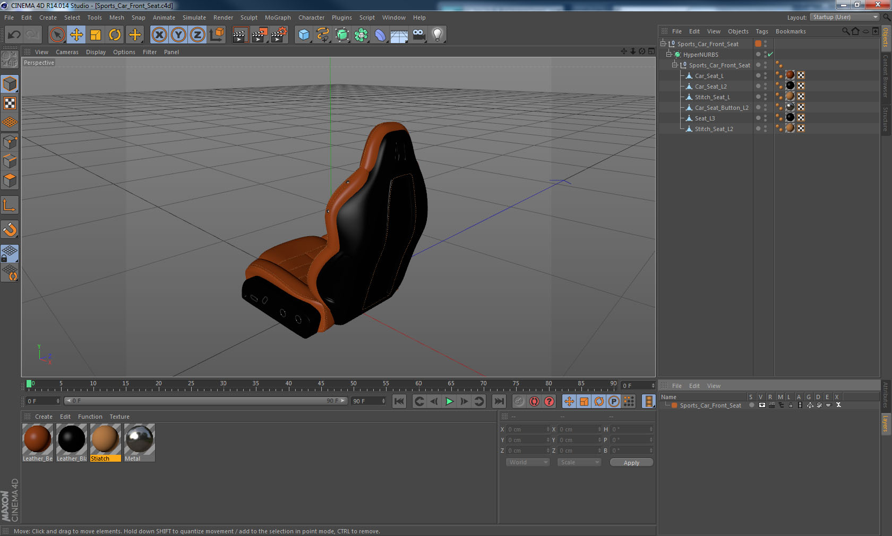Select the Leather_Be material swatch
The width and height of the screenshot is (892, 536).
tap(38, 443)
